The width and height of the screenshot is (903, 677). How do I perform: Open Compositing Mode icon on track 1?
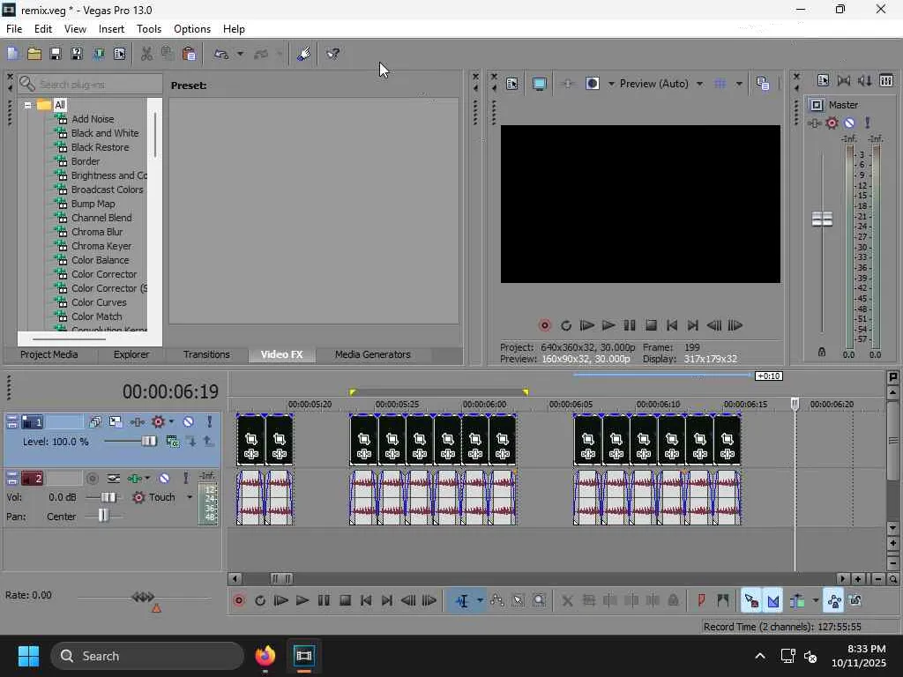pos(172,442)
